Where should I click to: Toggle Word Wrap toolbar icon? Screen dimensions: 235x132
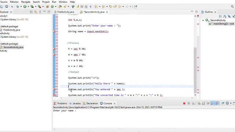tap(82, 7)
